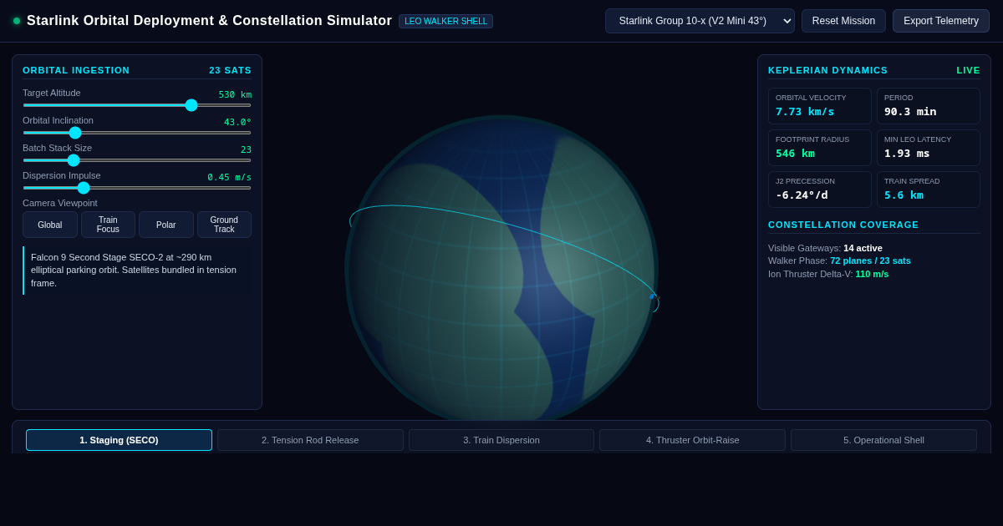1003x526 pixels.
Task: Click Visible Gateways 14 active line
Action: click(825, 248)
